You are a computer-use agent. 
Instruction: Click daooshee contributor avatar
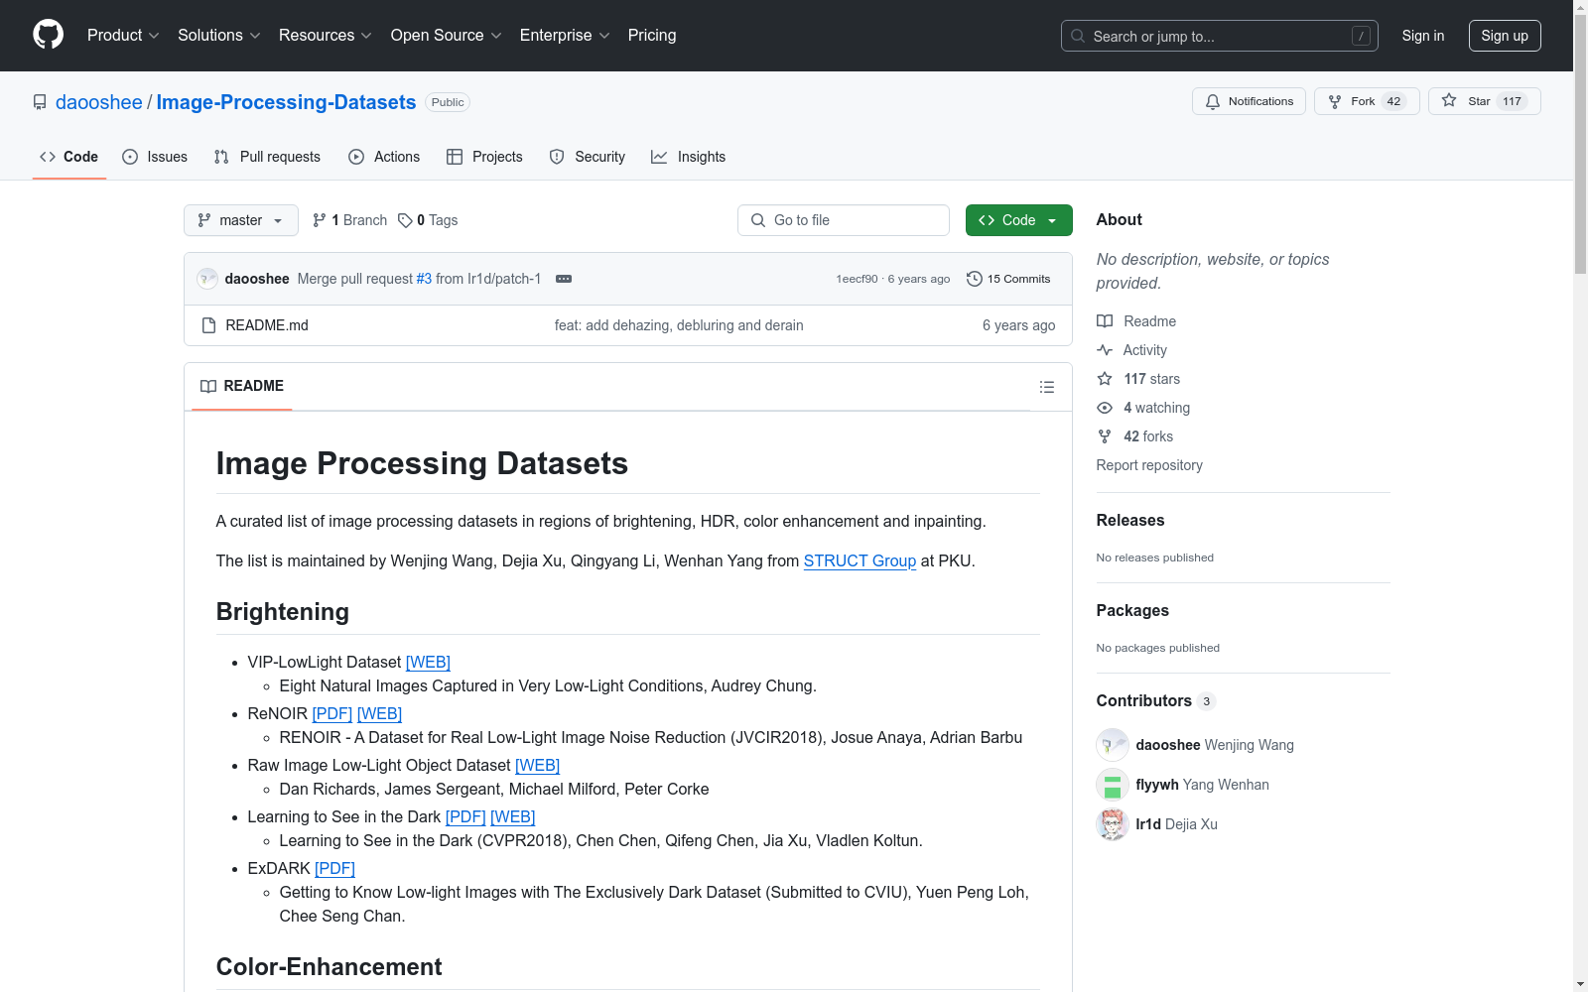1113,745
